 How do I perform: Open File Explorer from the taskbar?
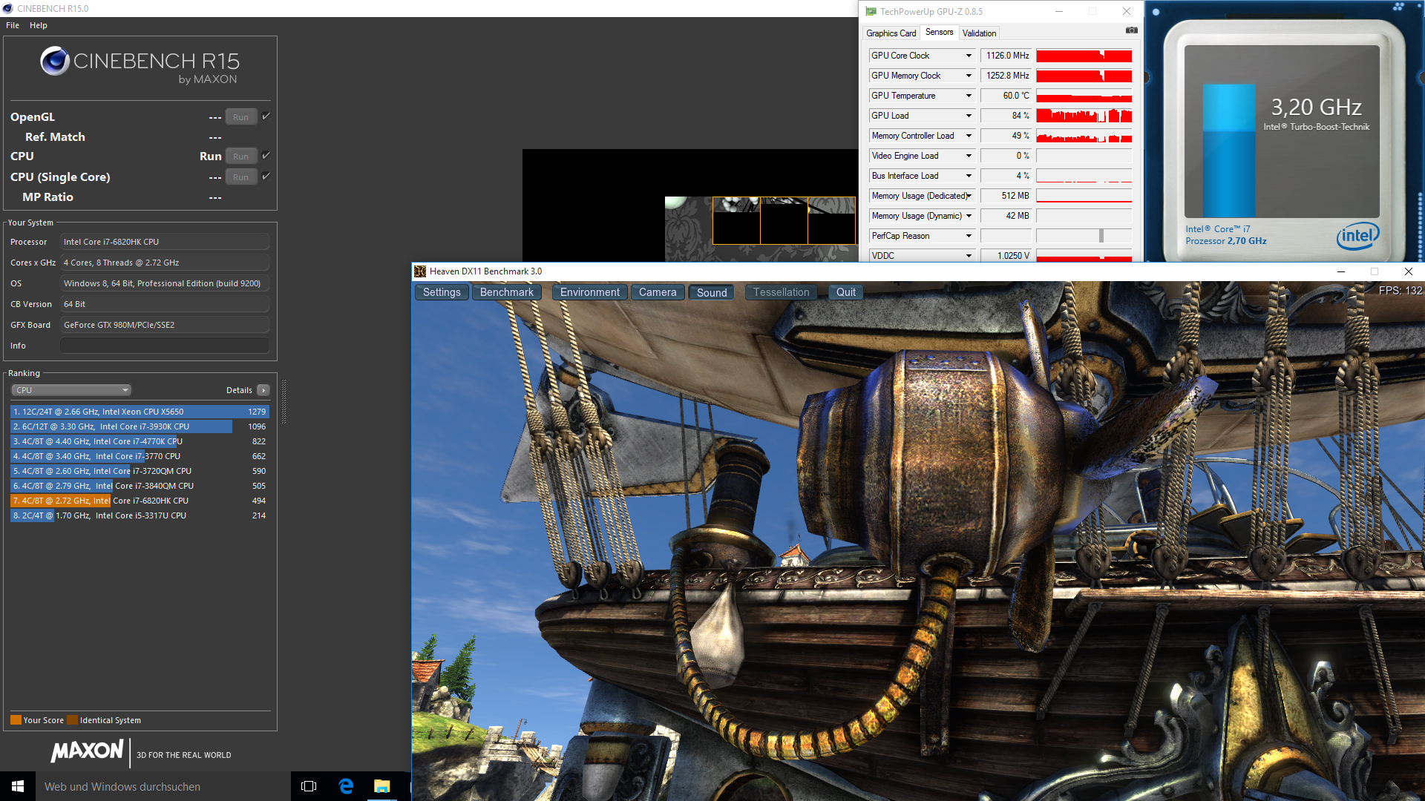(382, 786)
